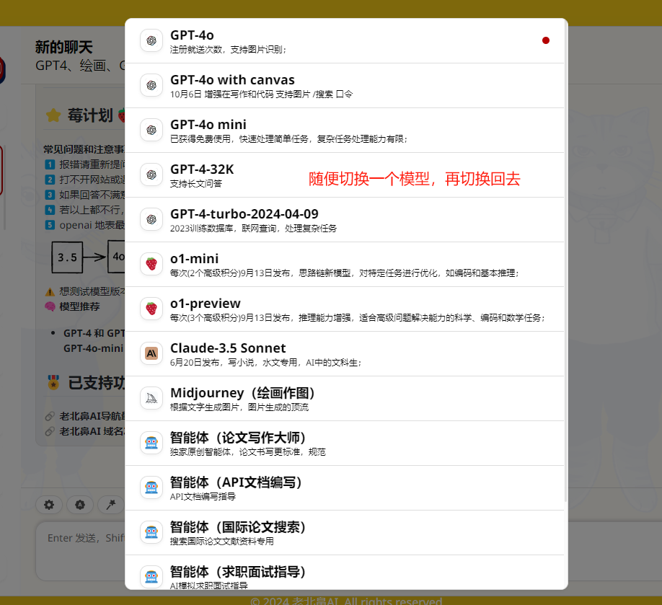Image resolution: width=662 pixels, height=605 pixels.
Task: Click the GPT-4o-mini text in background chat
Action: pyautogui.click(x=93, y=349)
